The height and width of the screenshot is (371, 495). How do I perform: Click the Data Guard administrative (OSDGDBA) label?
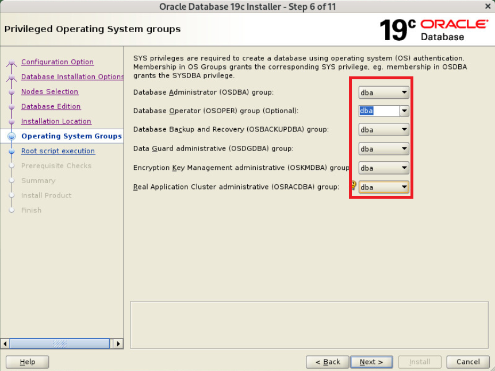point(213,148)
